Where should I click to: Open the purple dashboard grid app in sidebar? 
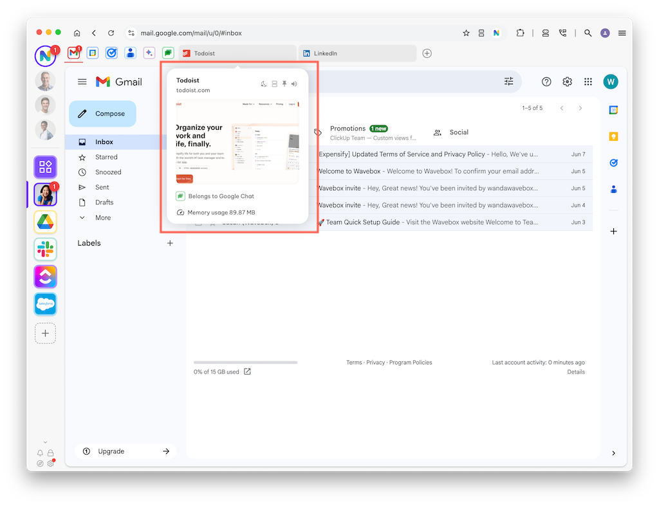click(46, 167)
